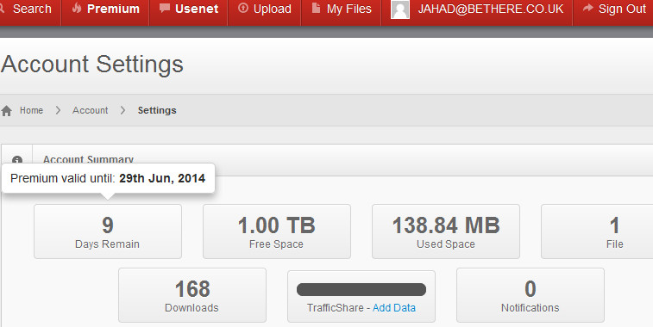653x327 pixels.
Task: Click the Account Summary info icon
Action: 17,160
